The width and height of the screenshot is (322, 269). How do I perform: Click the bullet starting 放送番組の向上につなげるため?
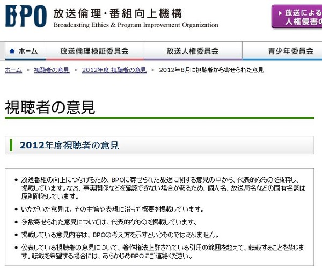pyautogui.click(x=163, y=188)
